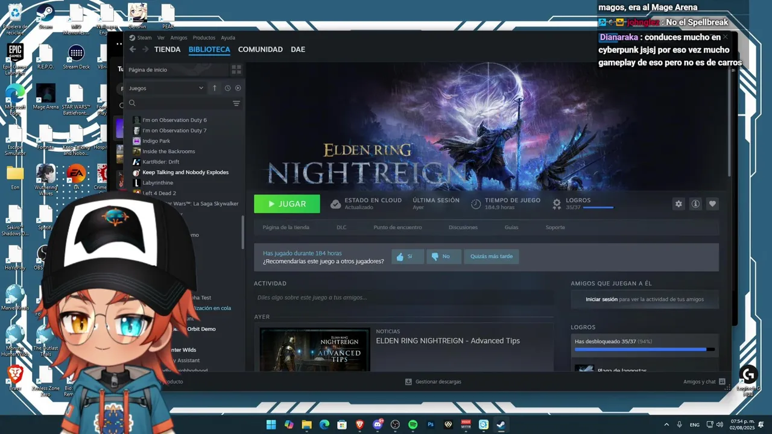
Task: Open ELDEN RING NIGHTREIGN Advanced Tips headline
Action: click(x=448, y=341)
